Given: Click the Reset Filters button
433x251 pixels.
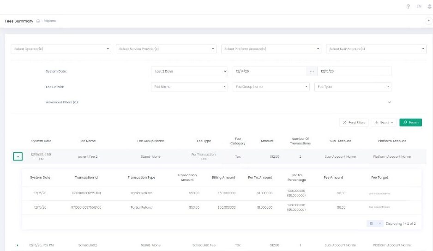Looking at the screenshot, I should (354, 123).
